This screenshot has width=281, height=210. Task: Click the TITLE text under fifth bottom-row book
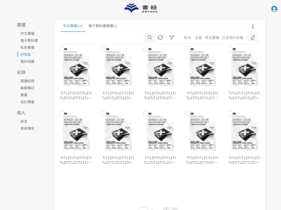(244, 160)
